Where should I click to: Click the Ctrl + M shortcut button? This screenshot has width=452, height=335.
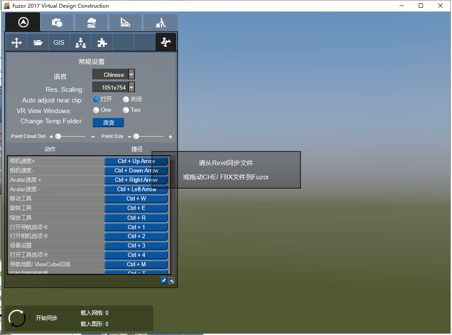point(136,265)
